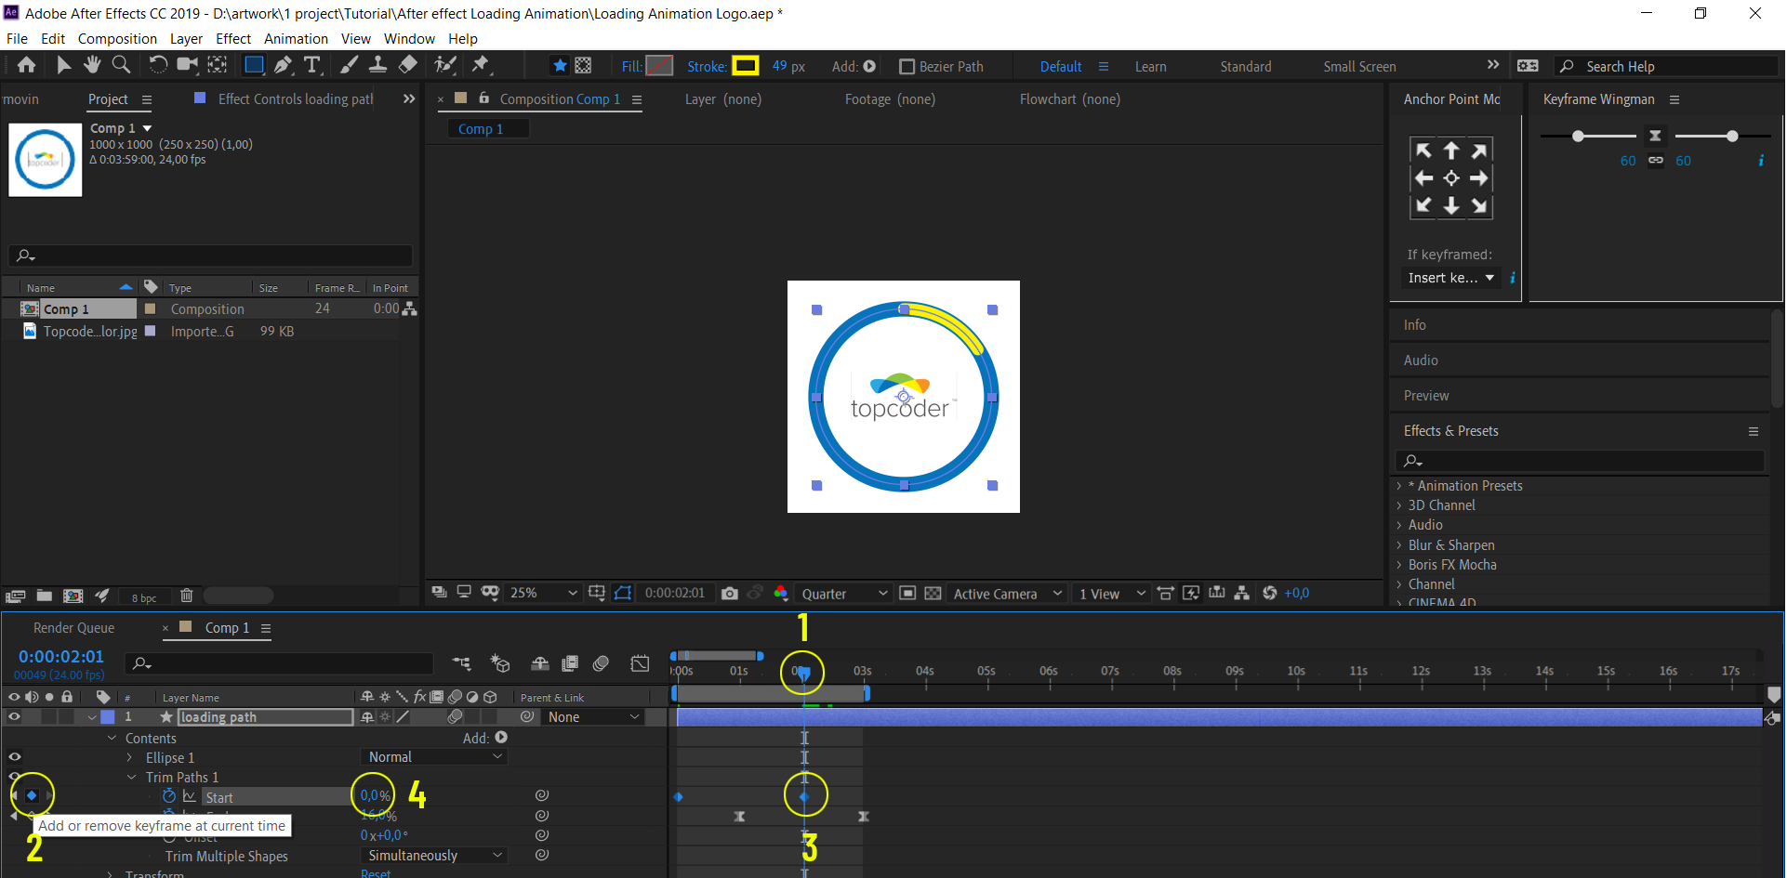Toggle mask and shape path visibility

pos(623,593)
